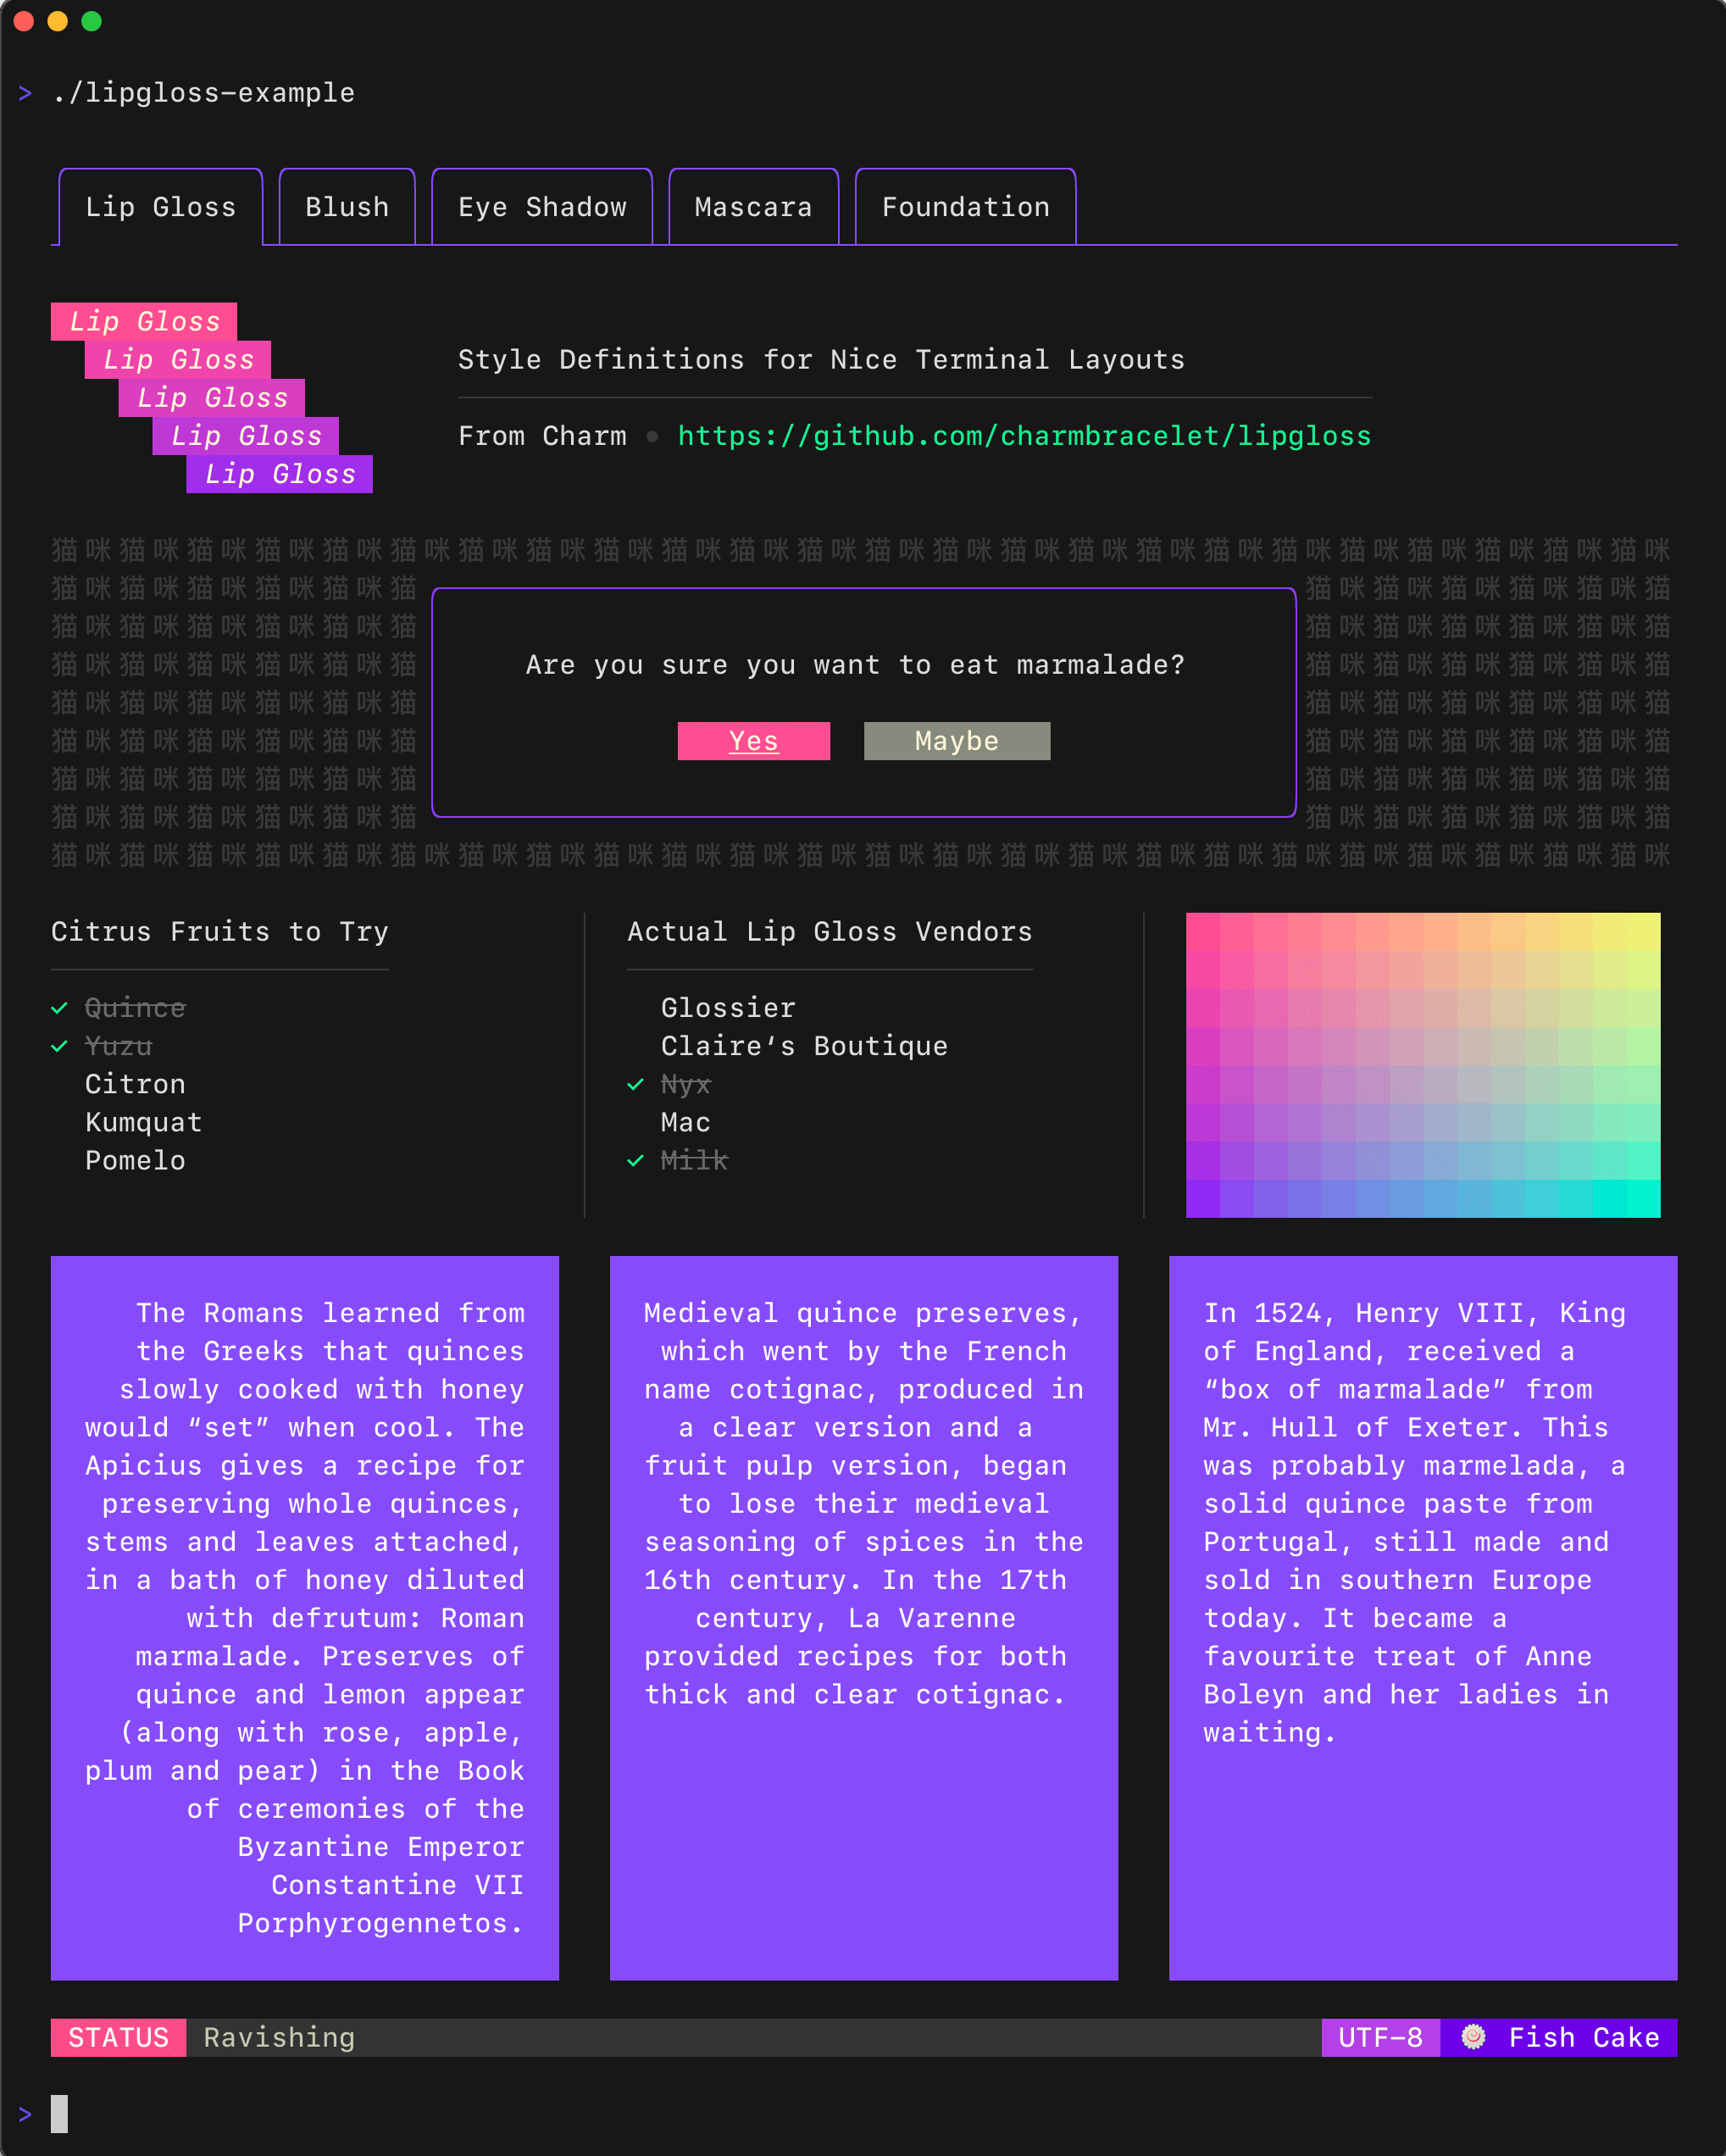Screen dimensions: 1726x2156
Task: Select the Blush tab in navigation
Action: point(345,208)
